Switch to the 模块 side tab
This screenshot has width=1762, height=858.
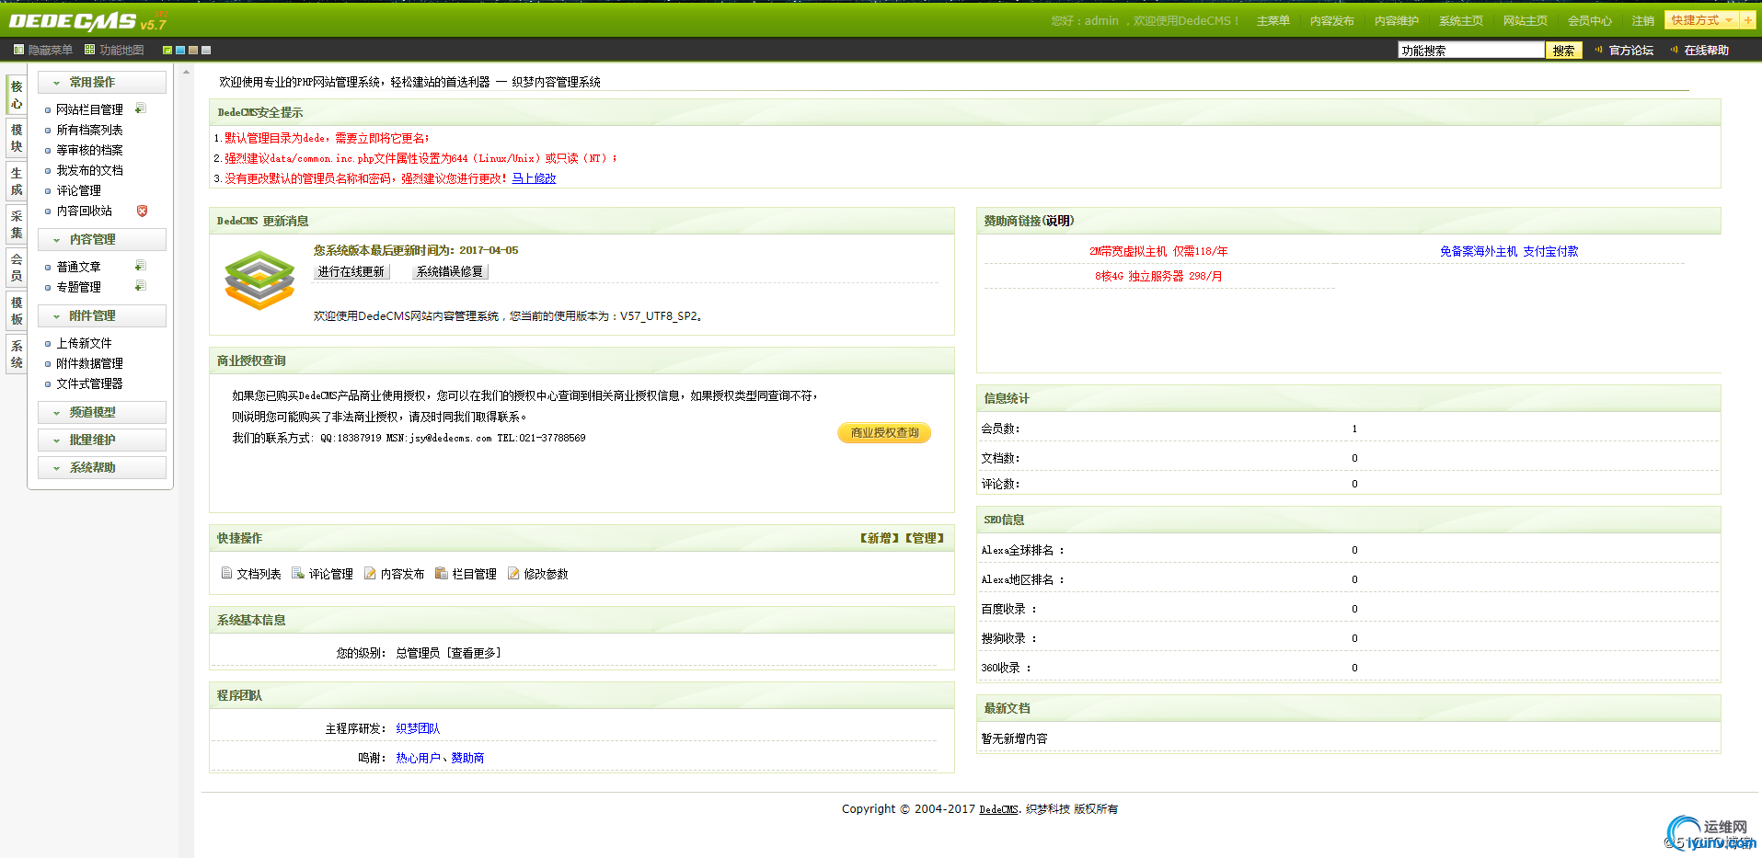(x=17, y=138)
